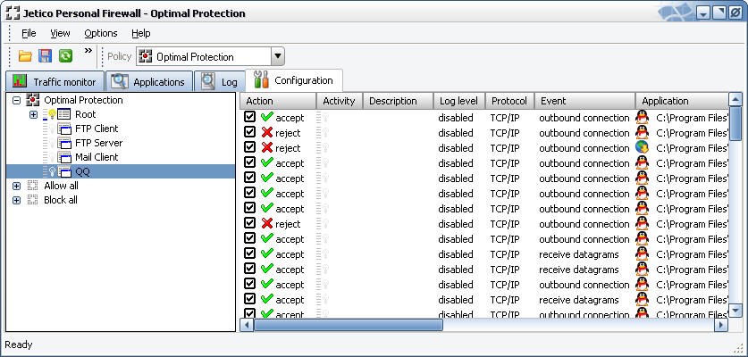The width and height of the screenshot is (748, 357).
Task: Click the lightbulb icon beside Root
Action: (x=52, y=114)
